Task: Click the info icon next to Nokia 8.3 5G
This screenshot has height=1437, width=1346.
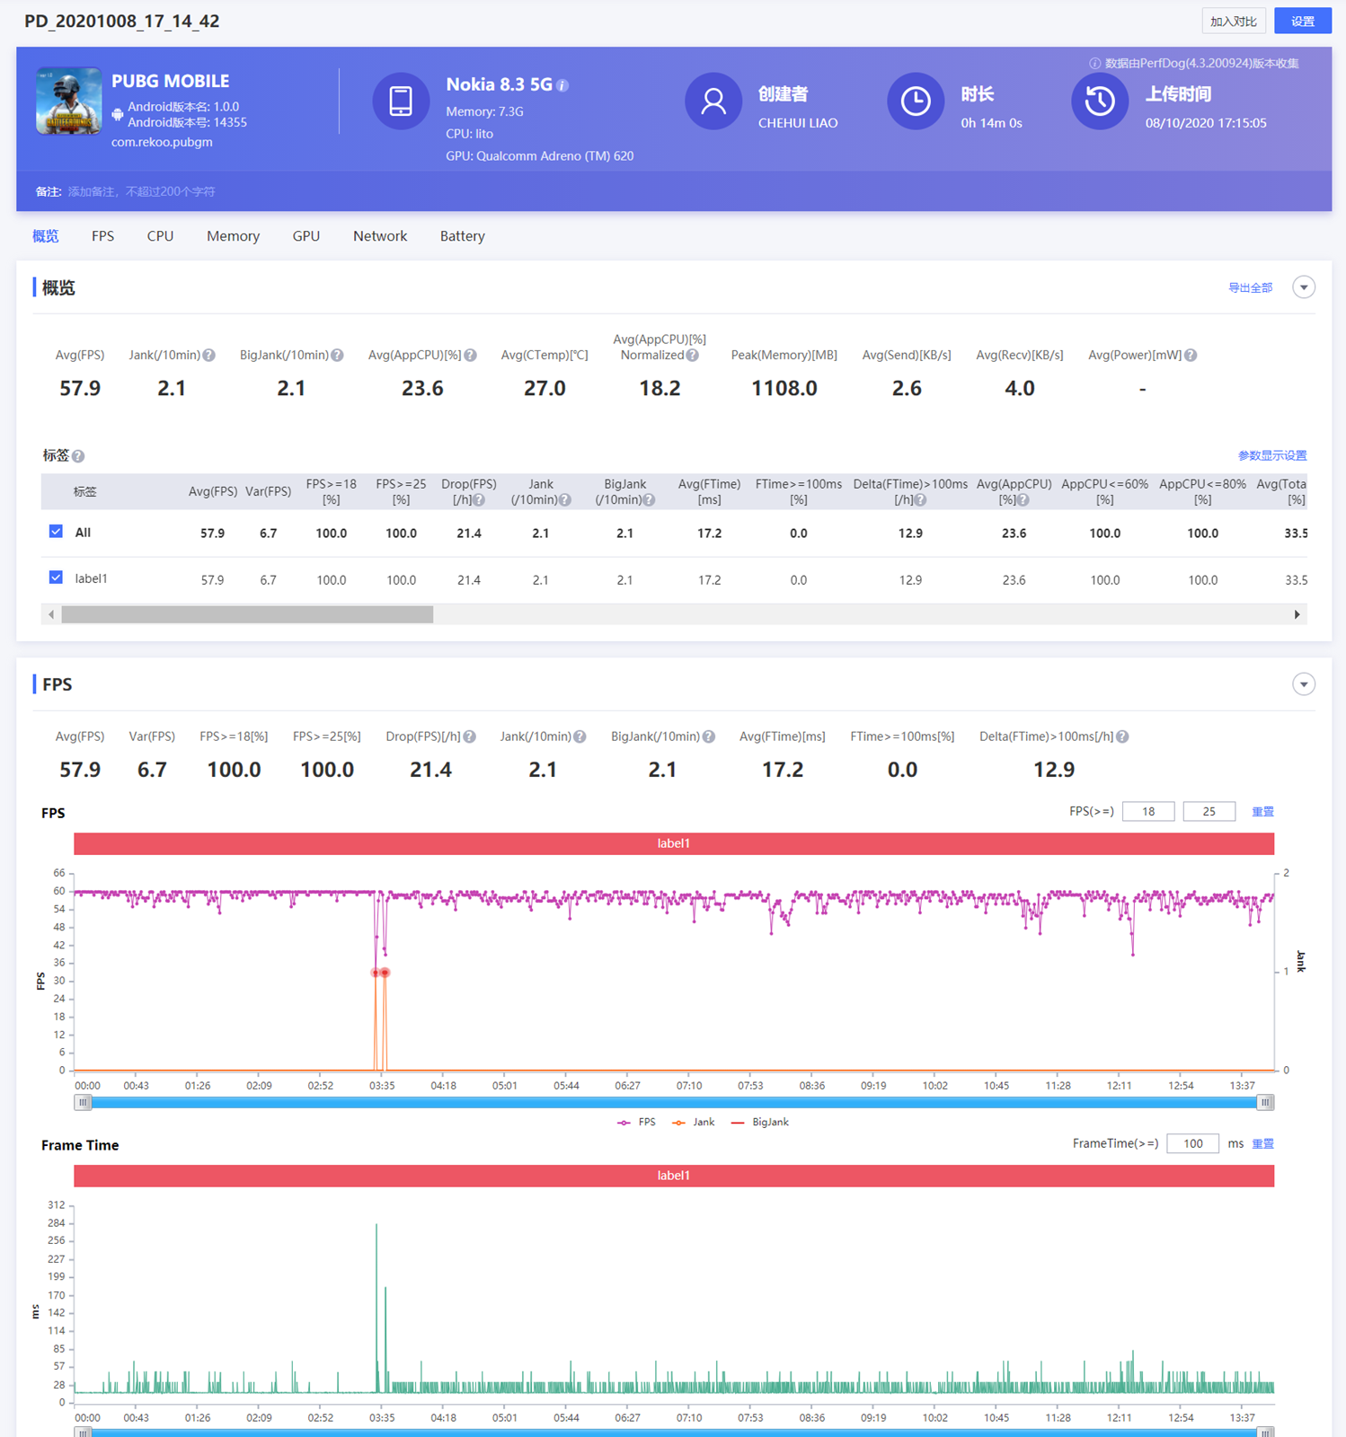Action: coord(562,85)
